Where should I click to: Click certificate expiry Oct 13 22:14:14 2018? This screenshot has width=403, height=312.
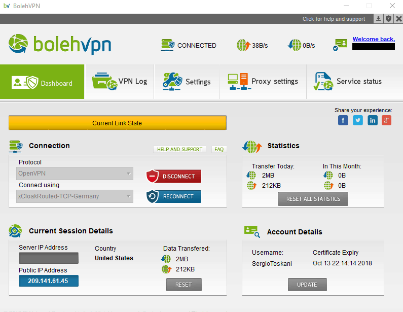click(x=342, y=263)
